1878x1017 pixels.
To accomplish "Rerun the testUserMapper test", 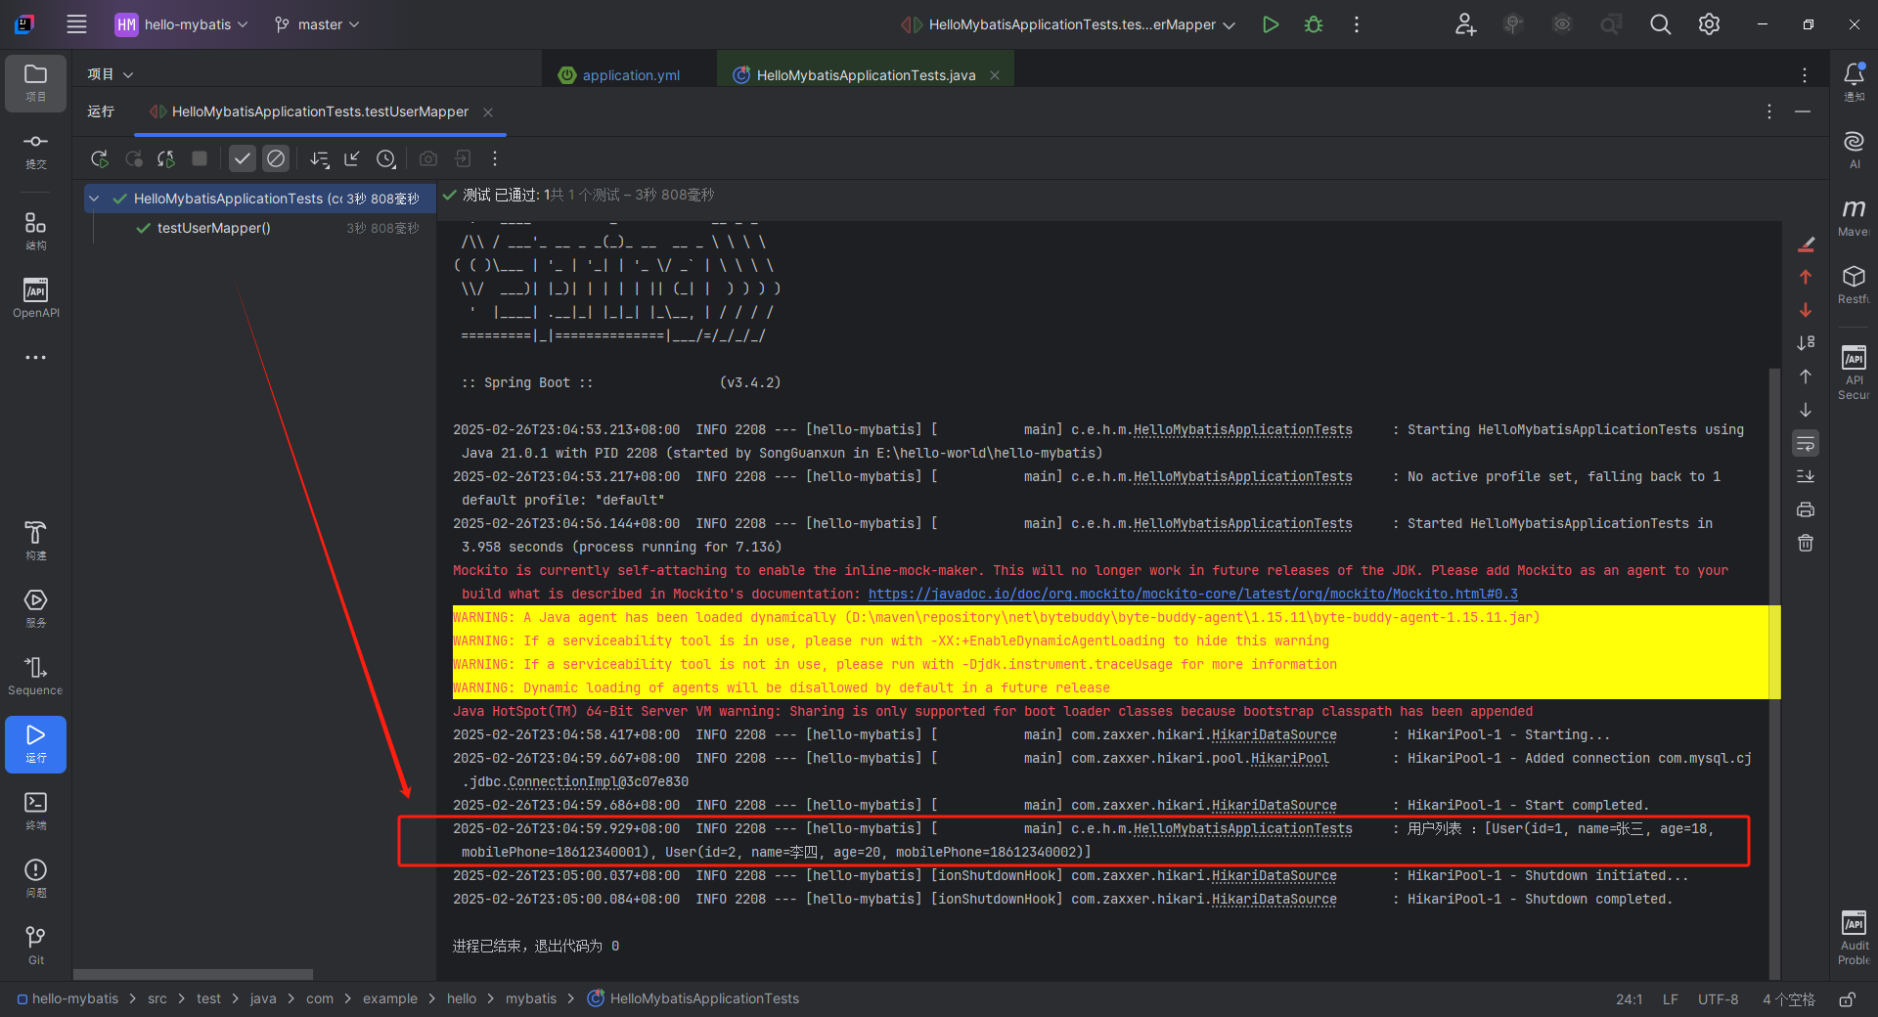I will coord(99,158).
